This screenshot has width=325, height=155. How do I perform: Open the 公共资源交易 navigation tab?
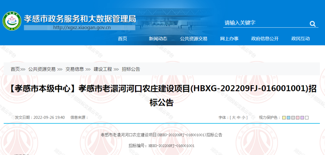pyautogui.click(x=193, y=39)
